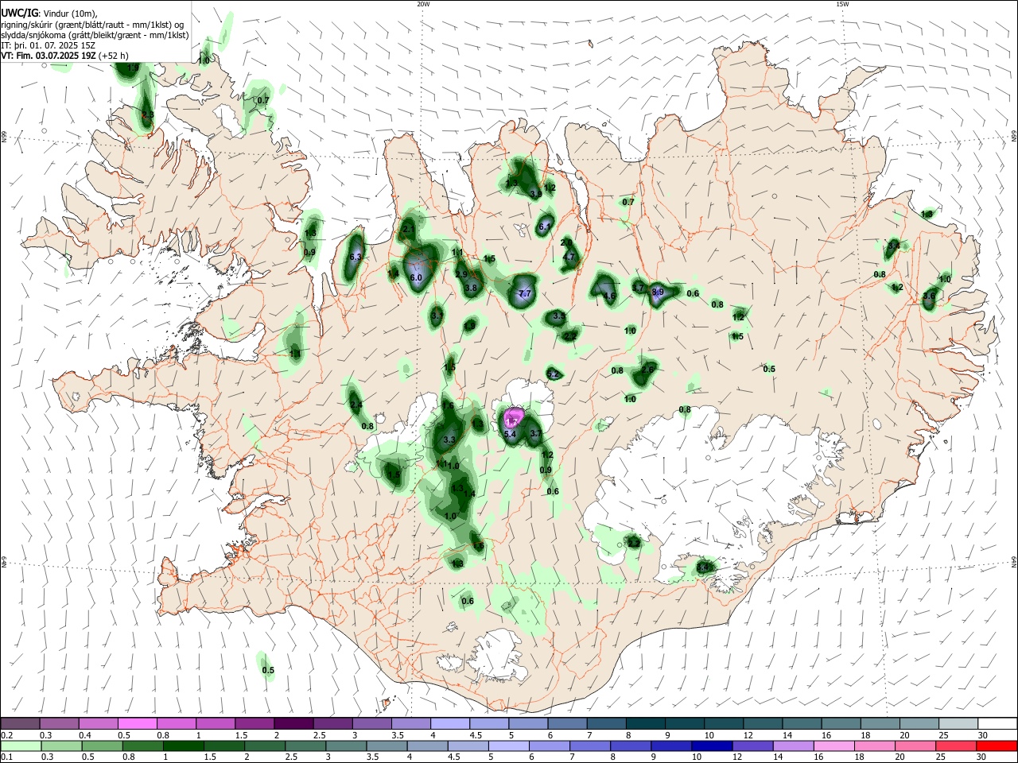Viewport: 1018px width, 763px height.
Task: Select the 8.9 precipitation label
Action: point(658,292)
